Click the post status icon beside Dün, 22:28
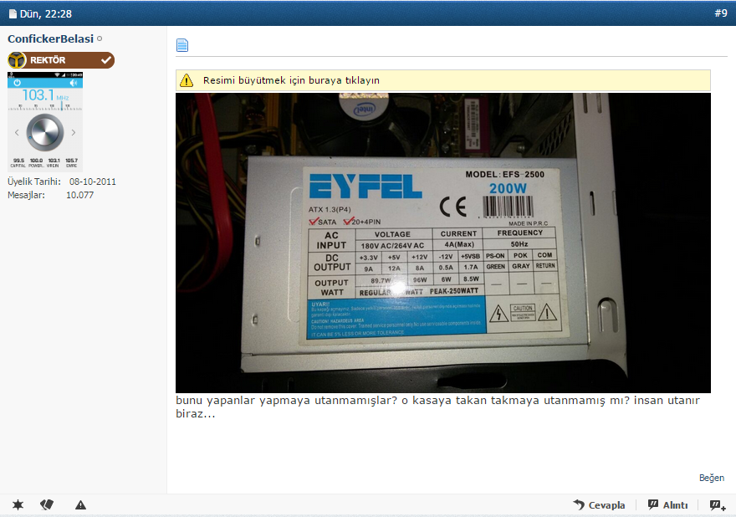The height and width of the screenshot is (517, 736). click(13, 14)
